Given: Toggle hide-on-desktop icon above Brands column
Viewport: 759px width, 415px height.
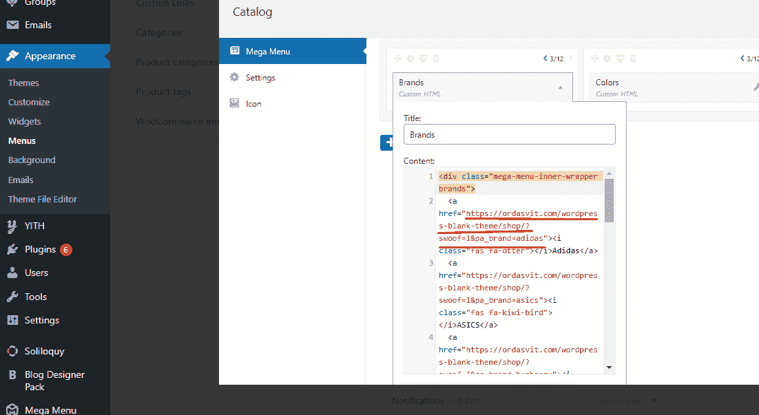Looking at the screenshot, I should (424, 58).
